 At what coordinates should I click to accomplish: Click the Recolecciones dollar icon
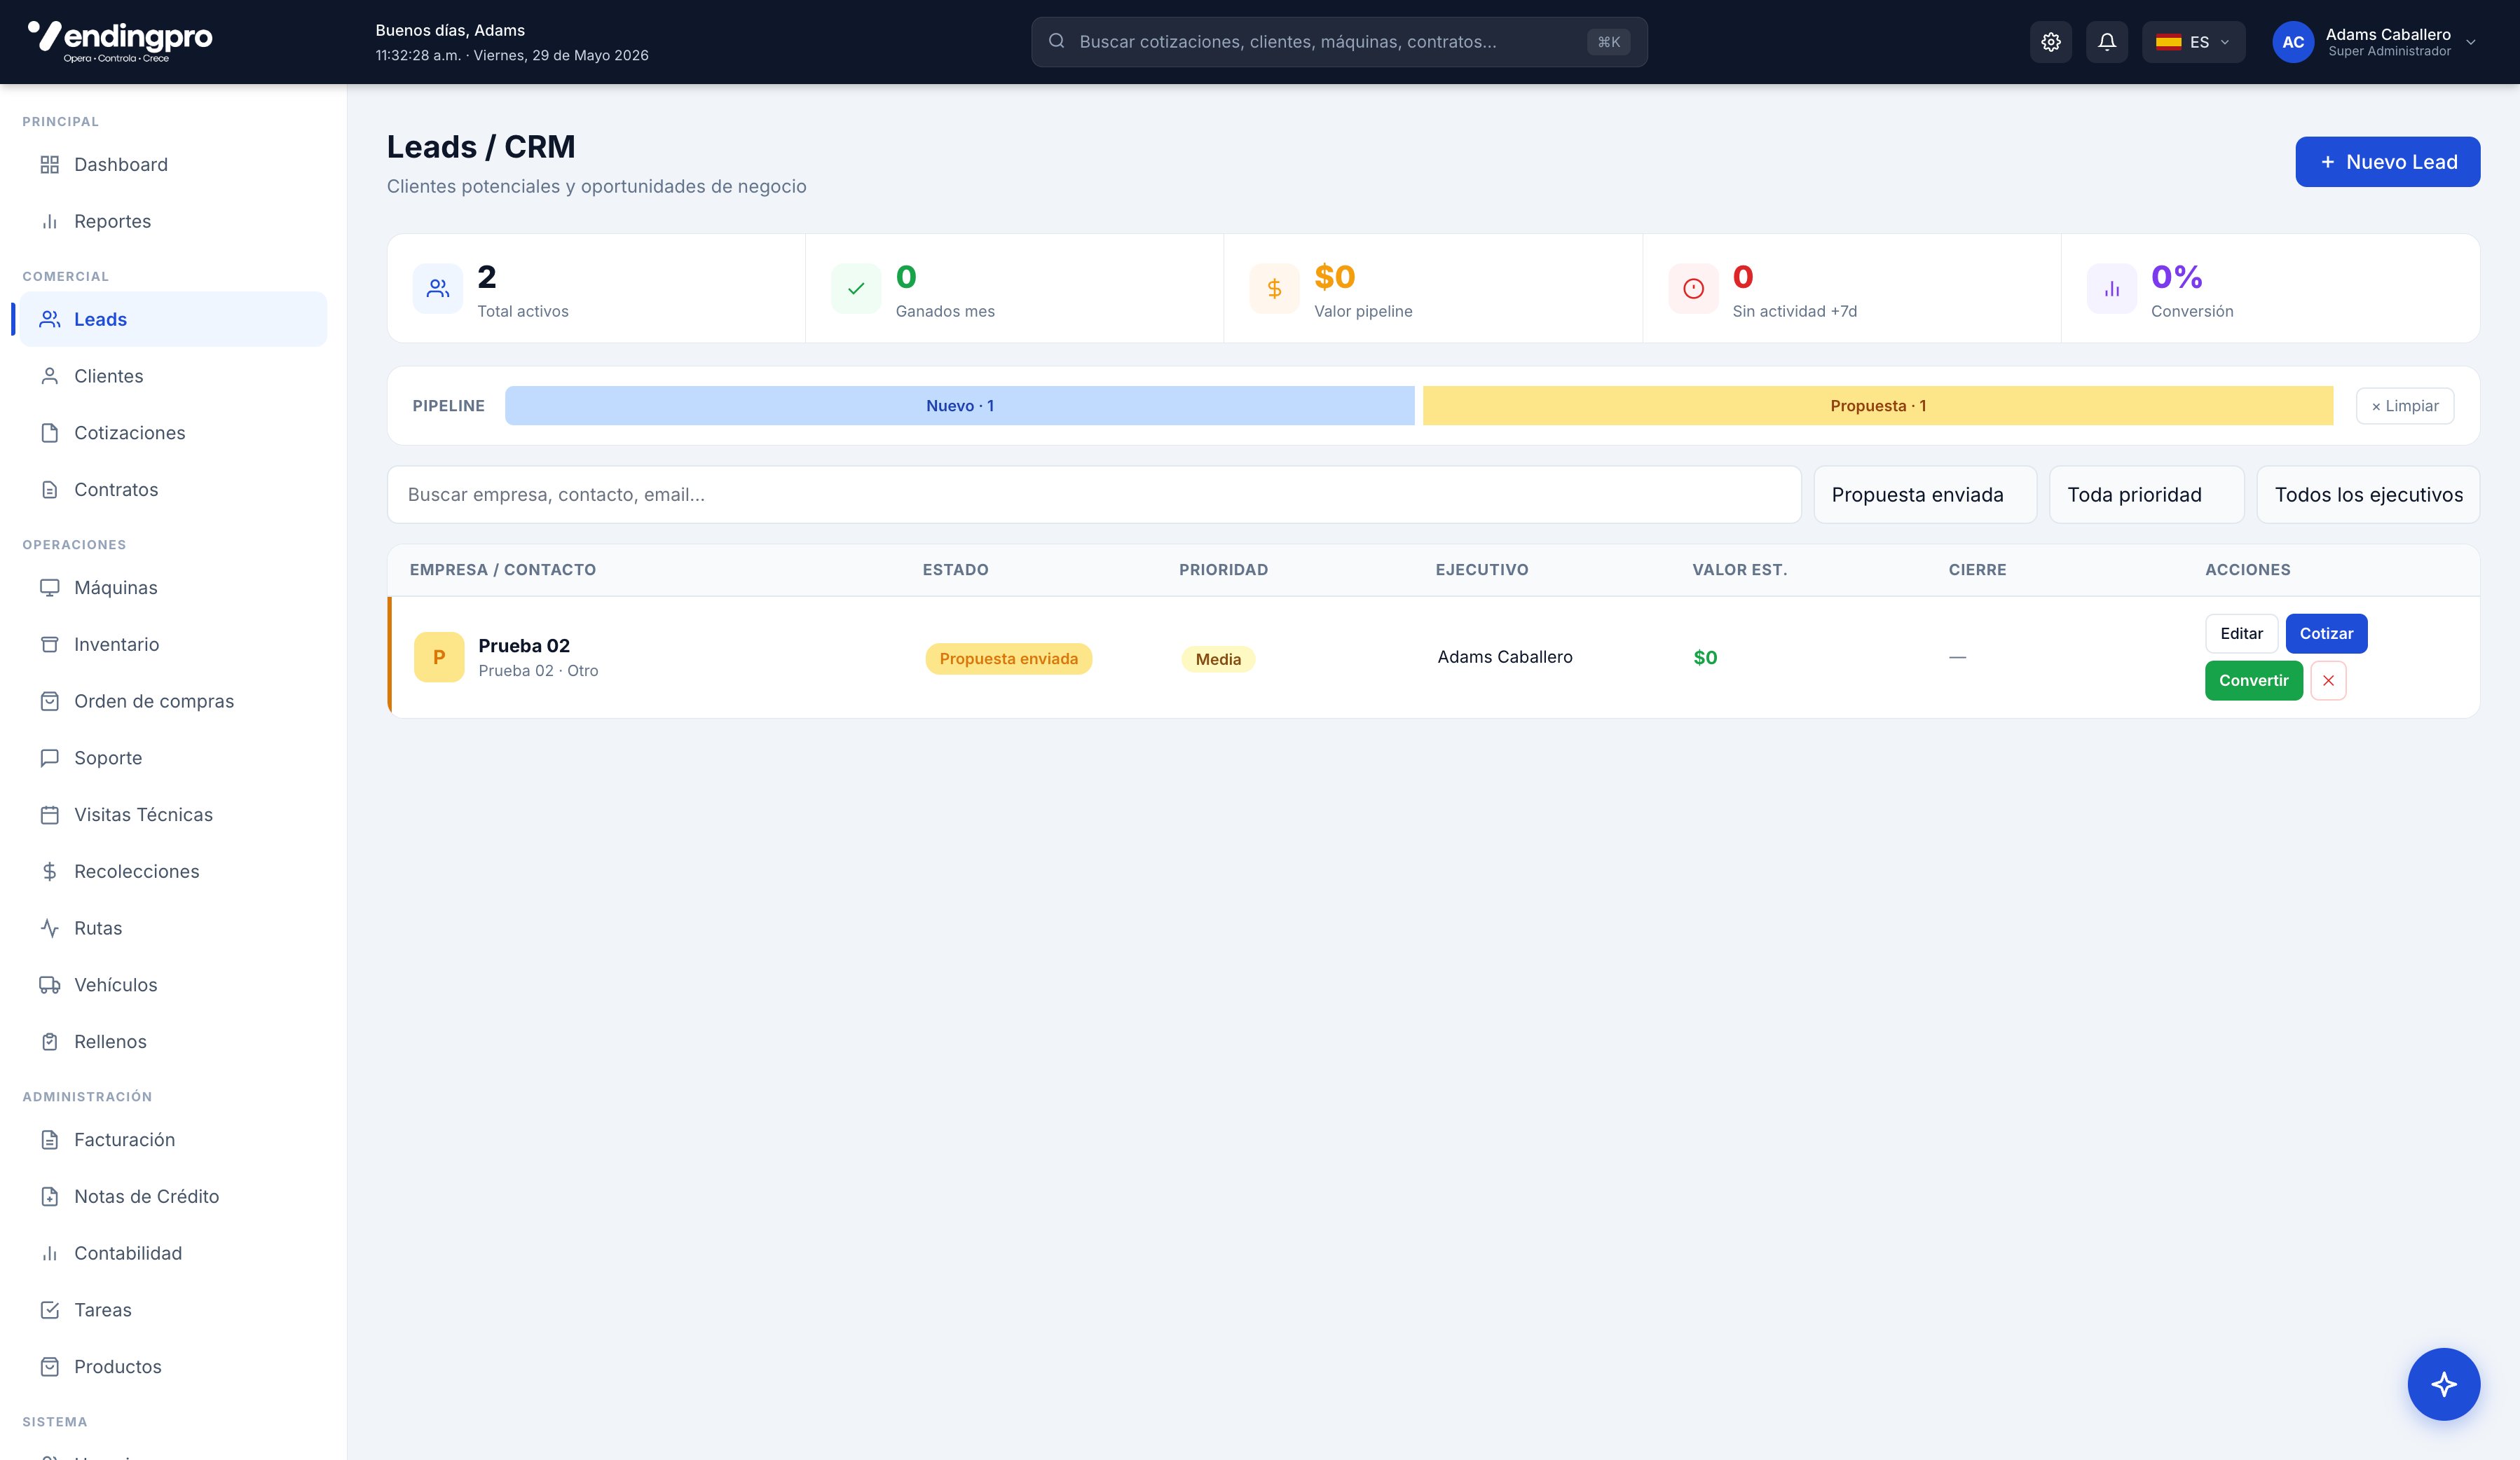pyautogui.click(x=50, y=872)
